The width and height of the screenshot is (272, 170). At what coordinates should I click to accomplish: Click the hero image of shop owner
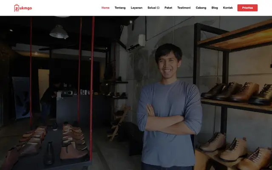pos(136,93)
